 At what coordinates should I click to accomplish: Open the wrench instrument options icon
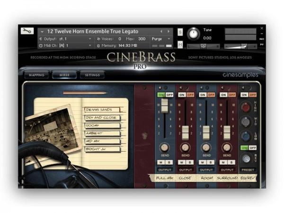point(27,31)
